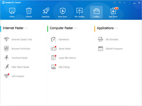Open the Virus Scan shield icon
Screen dimensions: 142x106
tap(63, 11)
